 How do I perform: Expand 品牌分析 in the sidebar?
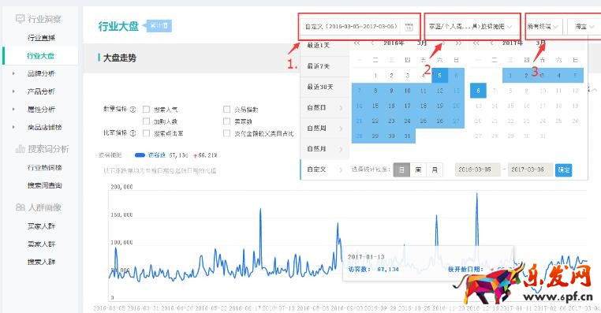tap(41, 73)
